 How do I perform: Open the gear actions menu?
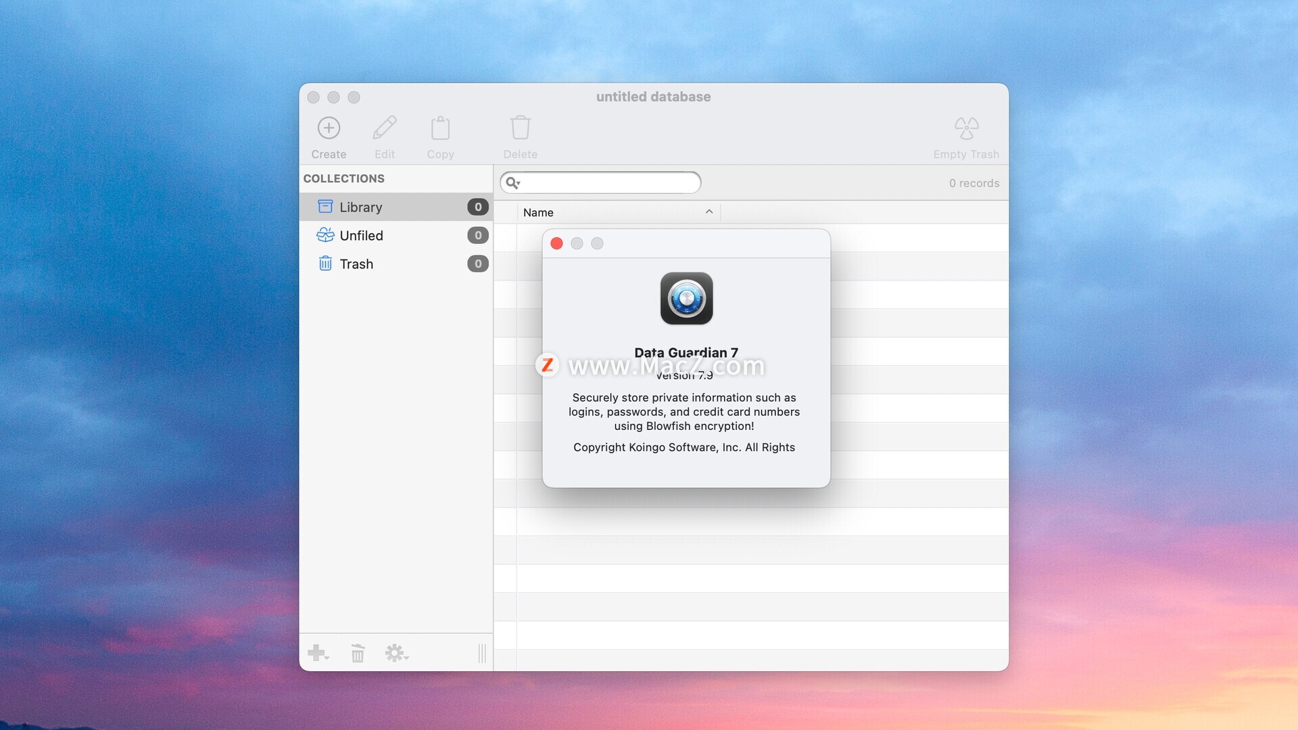(x=396, y=653)
